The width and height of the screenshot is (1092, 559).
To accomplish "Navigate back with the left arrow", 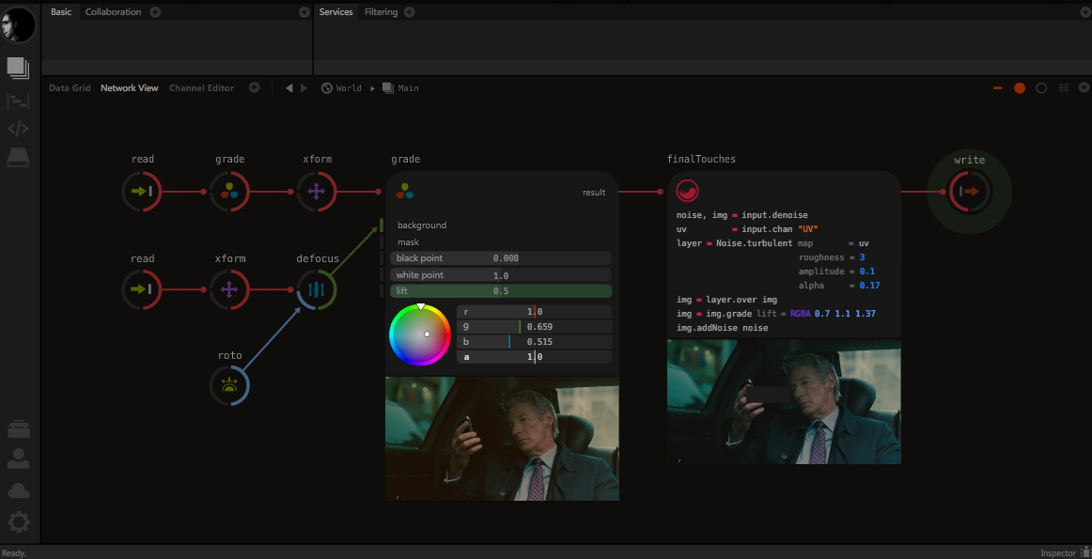I will click(x=289, y=88).
